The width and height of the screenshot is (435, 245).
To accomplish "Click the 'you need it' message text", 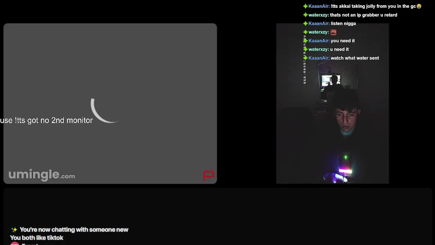I will tap(343, 41).
